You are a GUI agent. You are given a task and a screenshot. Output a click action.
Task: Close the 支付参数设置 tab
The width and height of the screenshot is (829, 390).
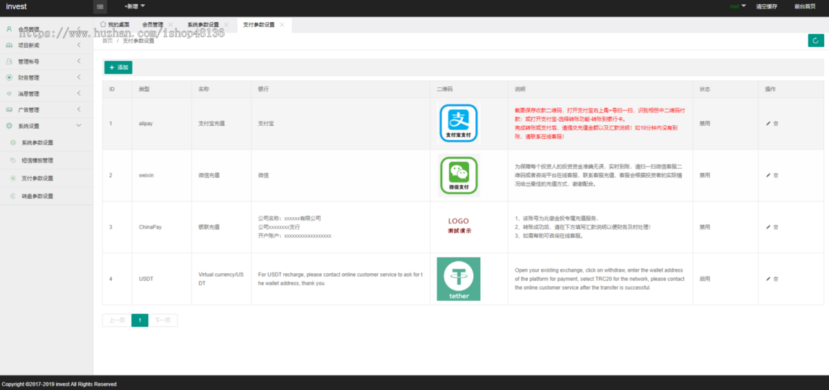282,24
